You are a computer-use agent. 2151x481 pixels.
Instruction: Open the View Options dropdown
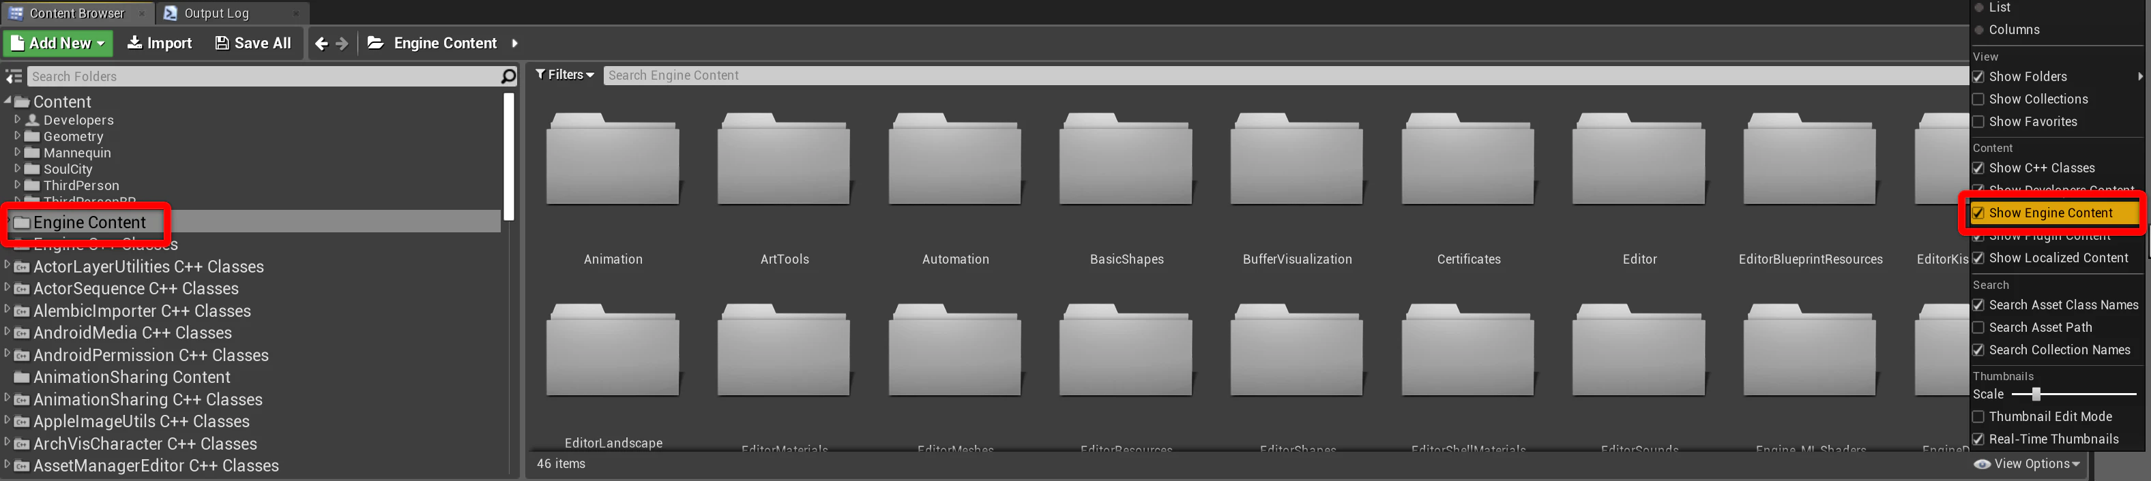pyautogui.click(x=2027, y=465)
